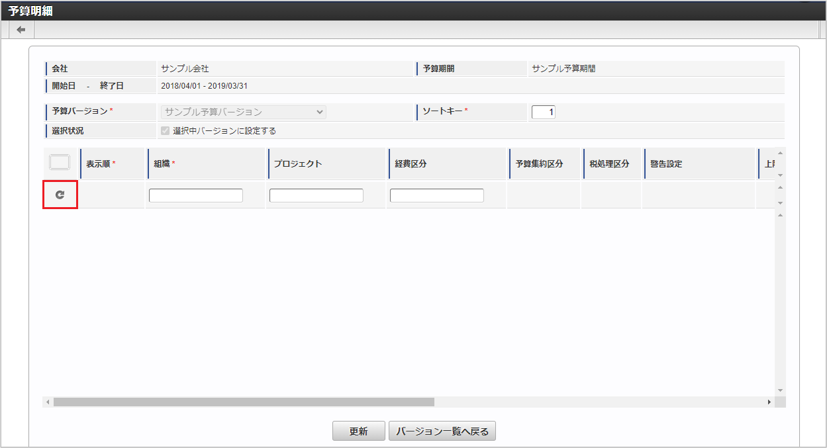Click the 組織 column header

[207, 163]
